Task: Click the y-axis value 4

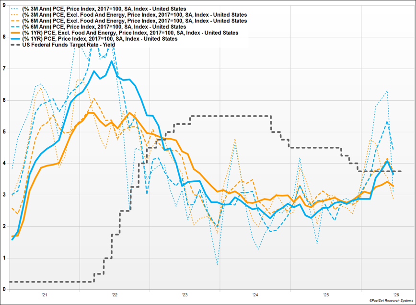Action: (x=4, y=163)
